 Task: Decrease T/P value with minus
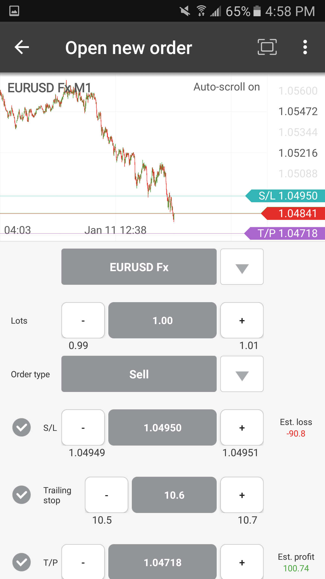pos(83,562)
